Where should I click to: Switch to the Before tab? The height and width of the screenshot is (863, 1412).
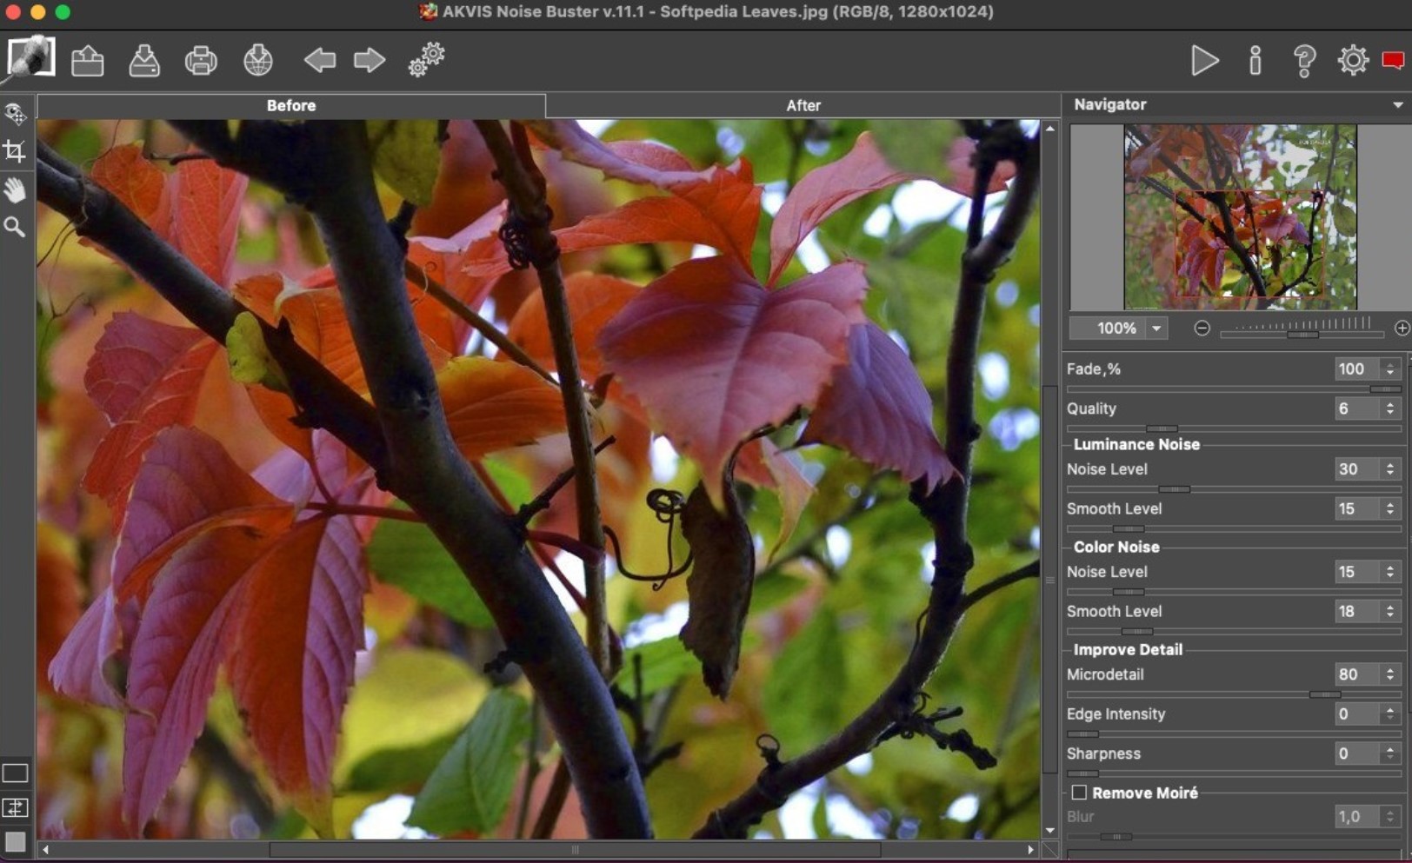pyautogui.click(x=291, y=106)
